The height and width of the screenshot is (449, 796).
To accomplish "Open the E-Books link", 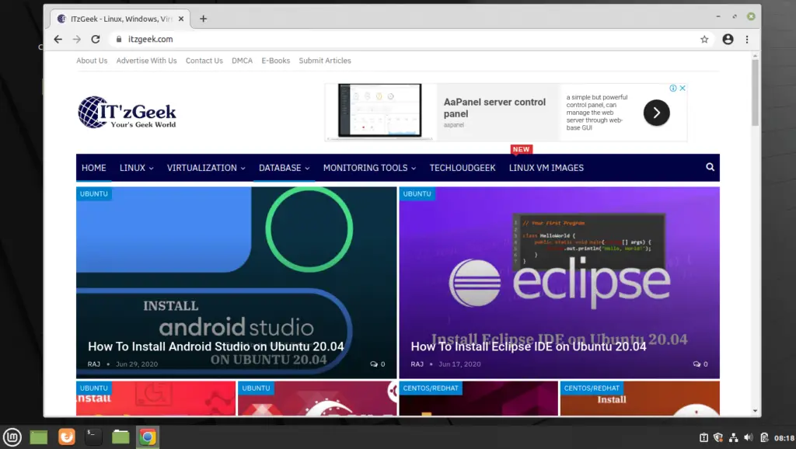I will click(276, 61).
